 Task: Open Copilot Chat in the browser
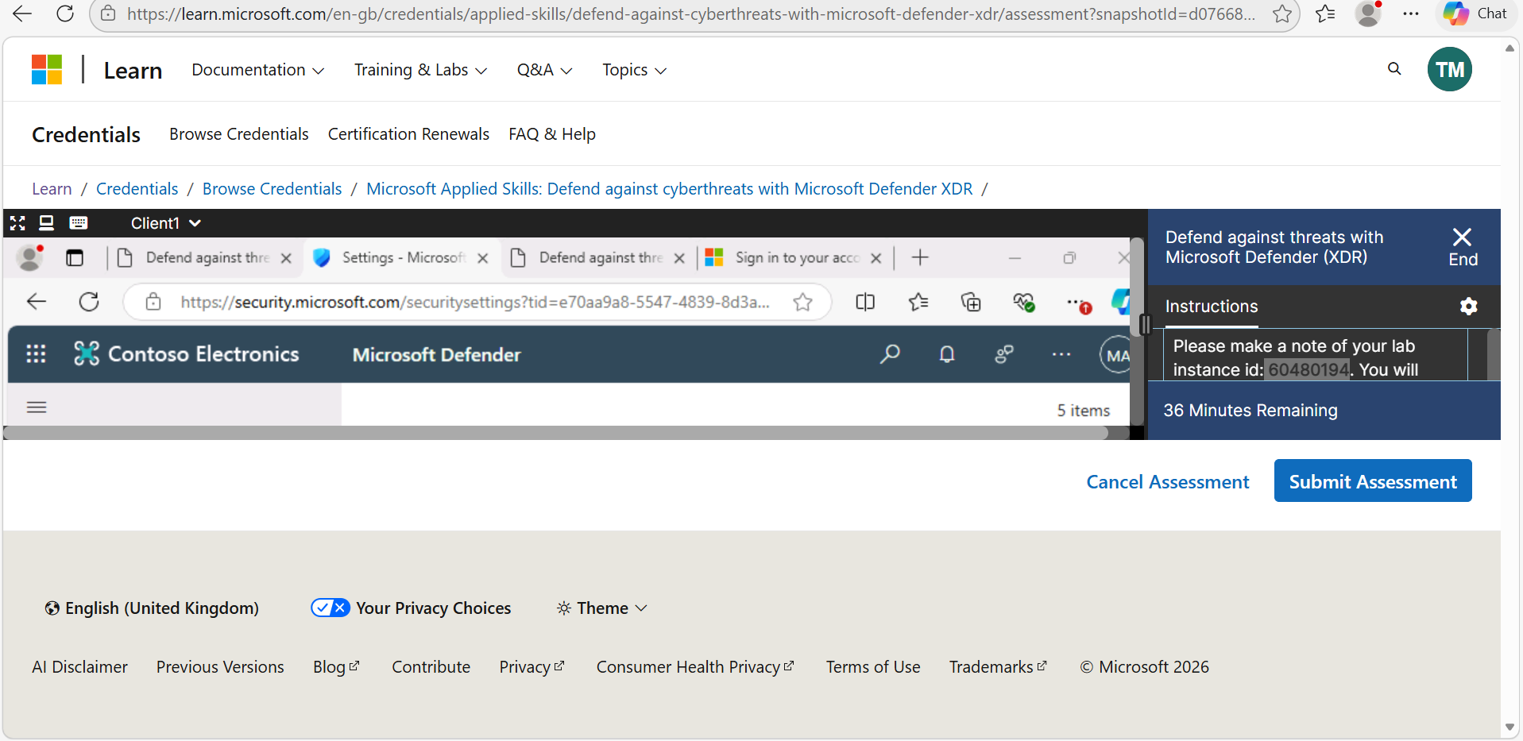point(1475,14)
